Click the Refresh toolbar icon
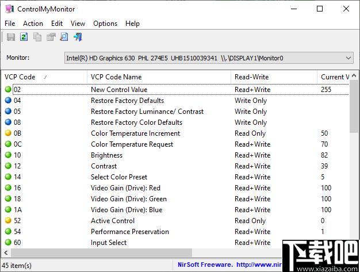This screenshot has height=272, width=360. 24,37
